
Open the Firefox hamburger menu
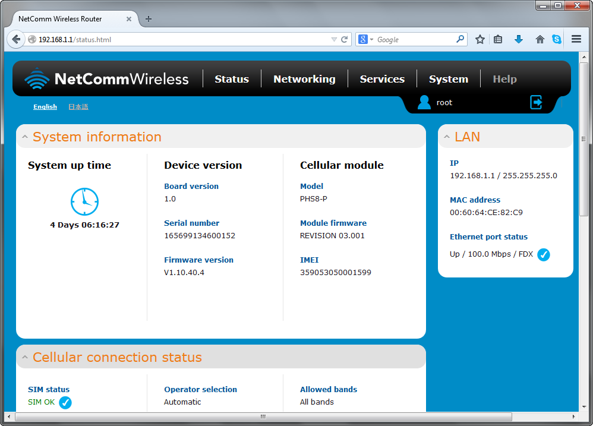coord(576,39)
